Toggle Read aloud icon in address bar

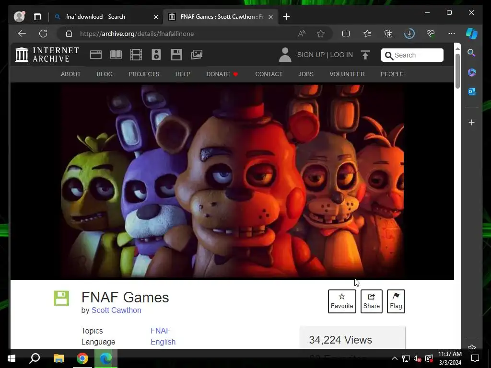[x=302, y=34]
